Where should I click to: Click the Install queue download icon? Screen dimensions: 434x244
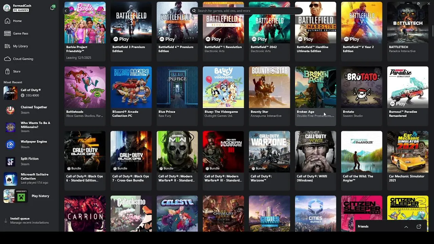[6, 221]
